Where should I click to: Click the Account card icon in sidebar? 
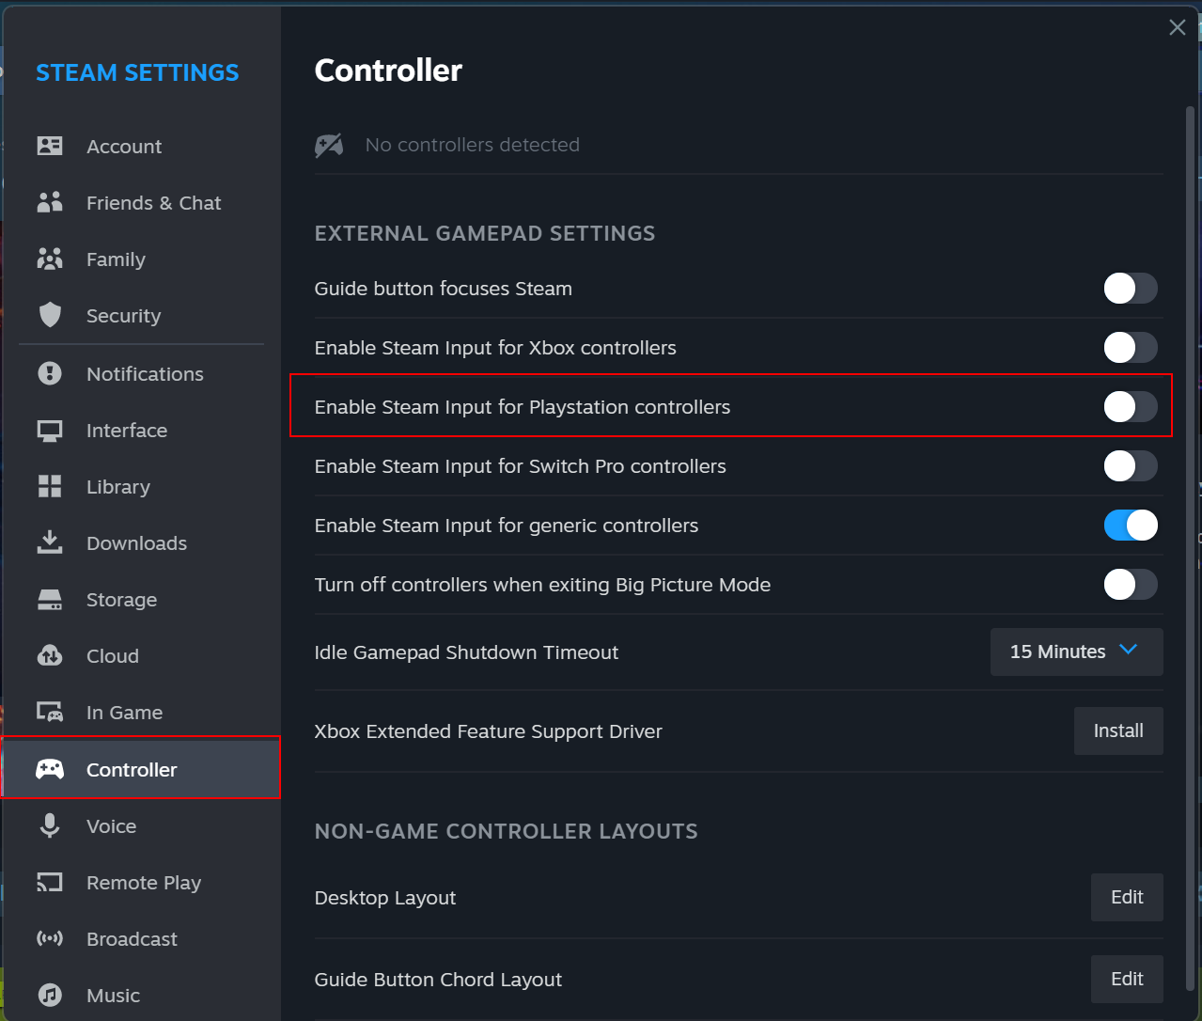(x=50, y=146)
